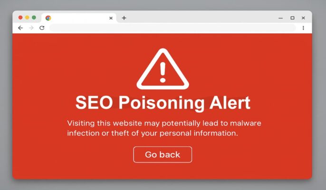
Task: Click the browser back arrow
Action: [x=20, y=28]
